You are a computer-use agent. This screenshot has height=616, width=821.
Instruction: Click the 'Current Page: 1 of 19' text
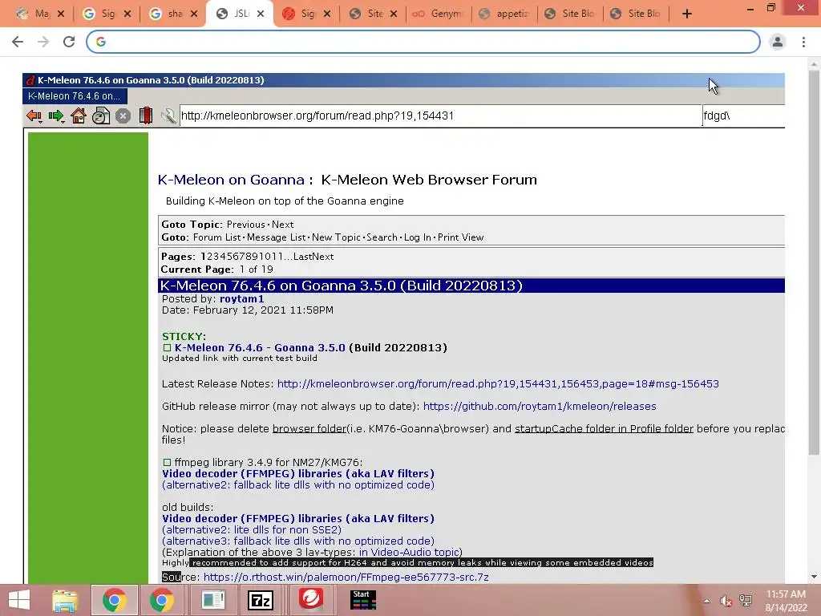[216, 269]
